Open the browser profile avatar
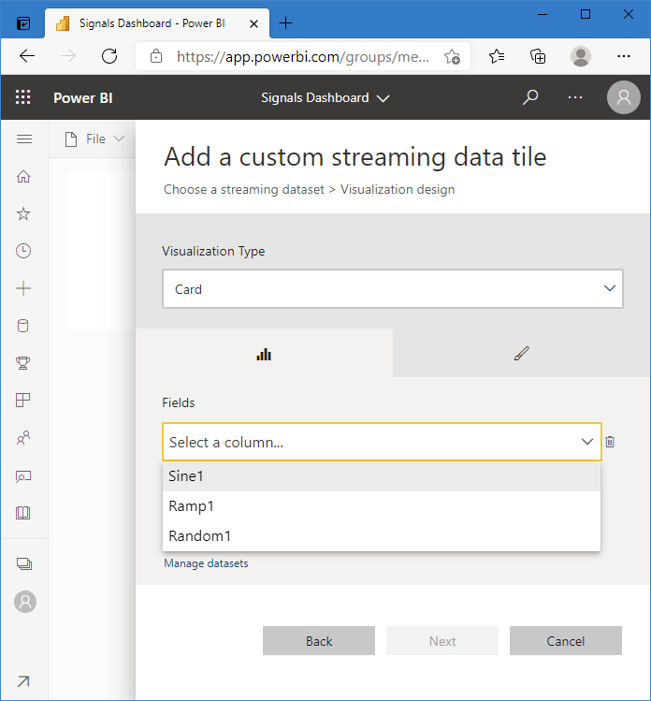 click(x=581, y=56)
